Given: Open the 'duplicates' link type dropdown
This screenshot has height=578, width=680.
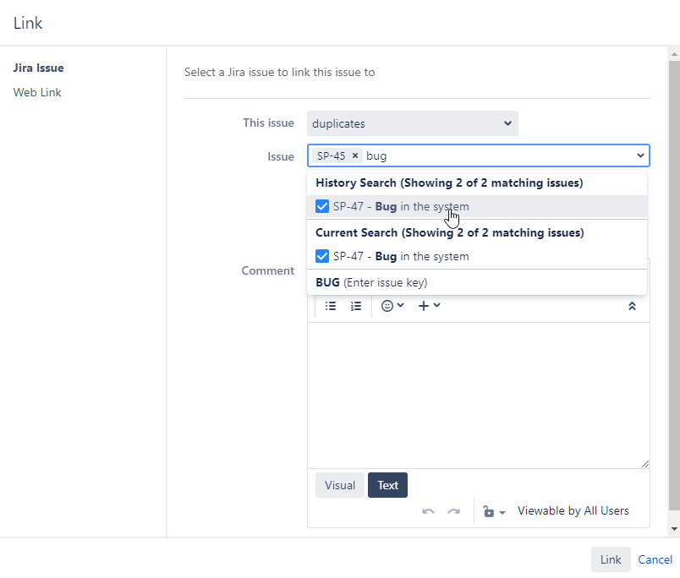Looking at the screenshot, I should pos(413,123).
